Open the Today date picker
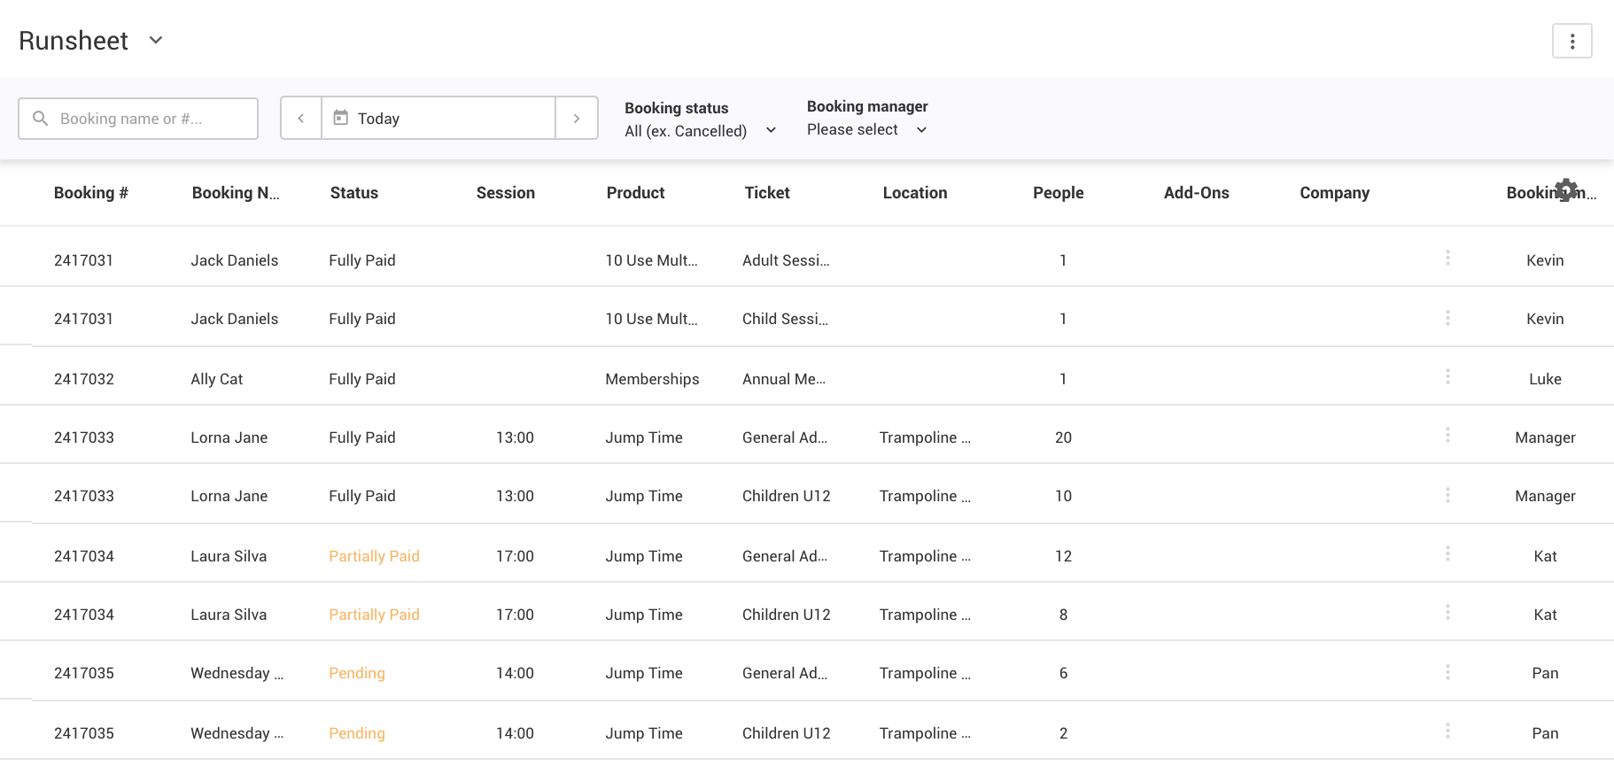The width and height of the screenshot is (1614, 774). [x=438, y=118]
